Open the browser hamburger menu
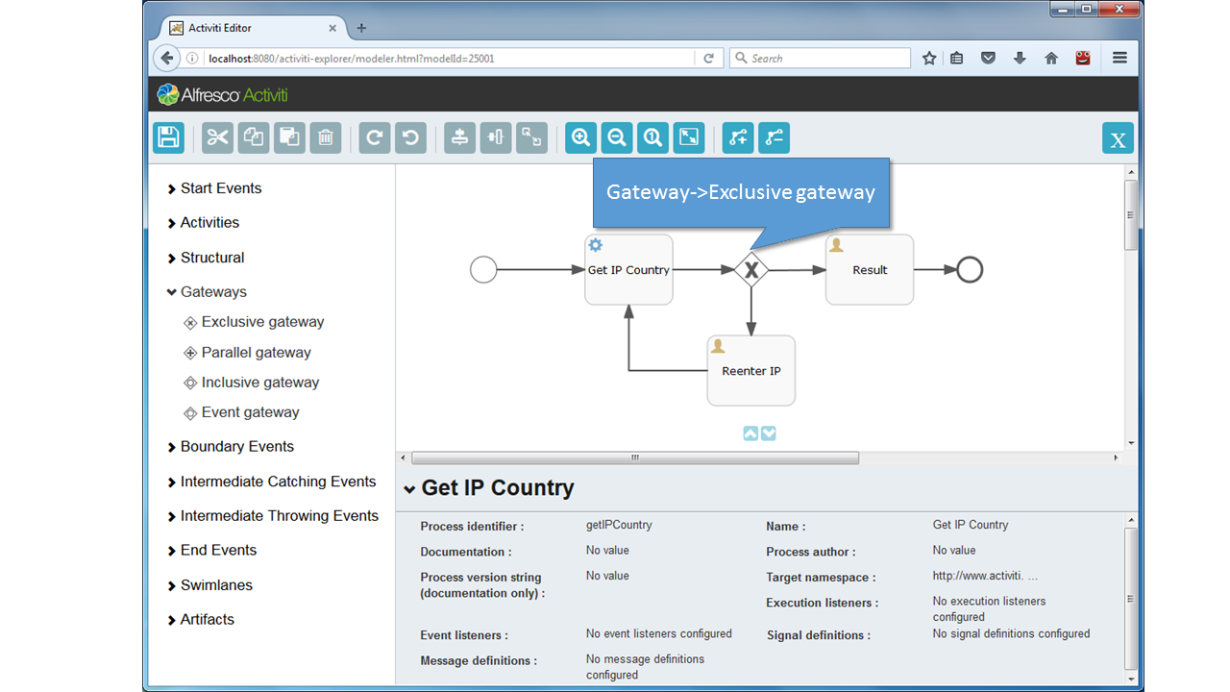 coord(1119,59)
